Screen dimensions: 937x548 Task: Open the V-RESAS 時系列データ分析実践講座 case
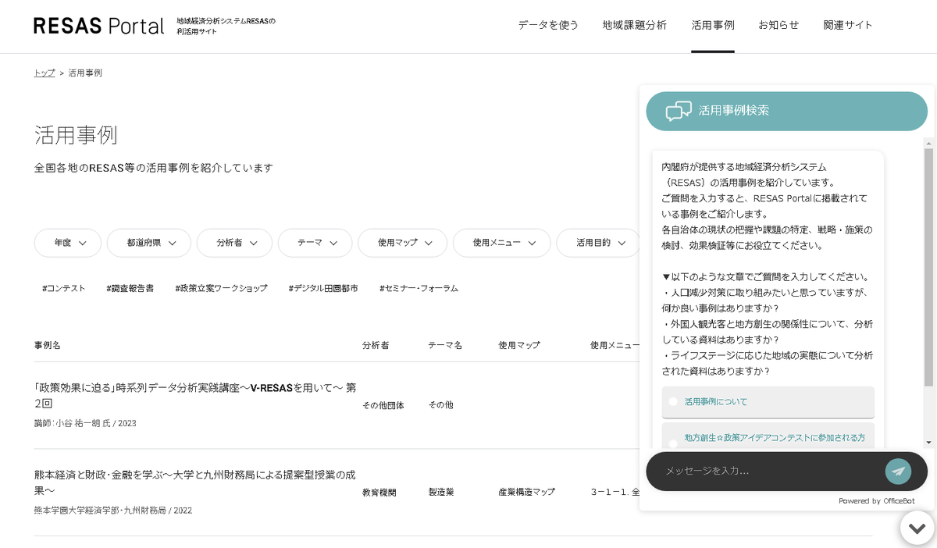click(x=195, y=395)
